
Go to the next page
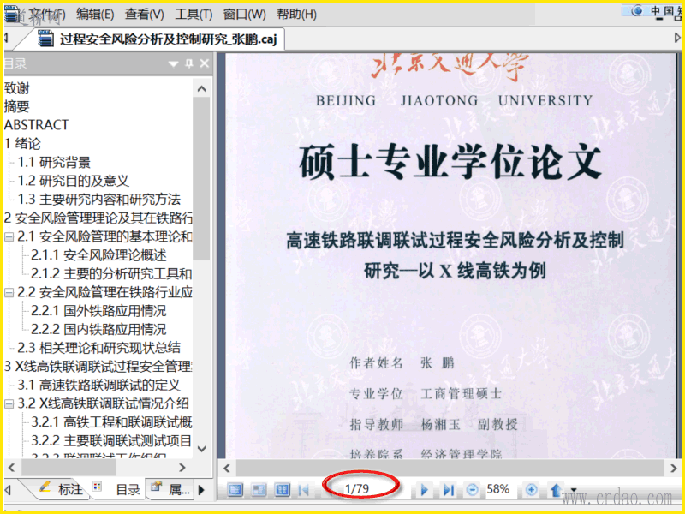pyautogui.click(x=423, y=489)
